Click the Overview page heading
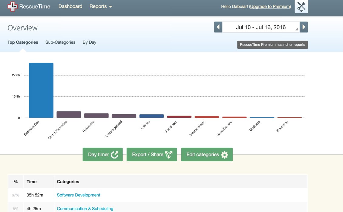Viewport: 343px width, 212px height. coord(22,28)
